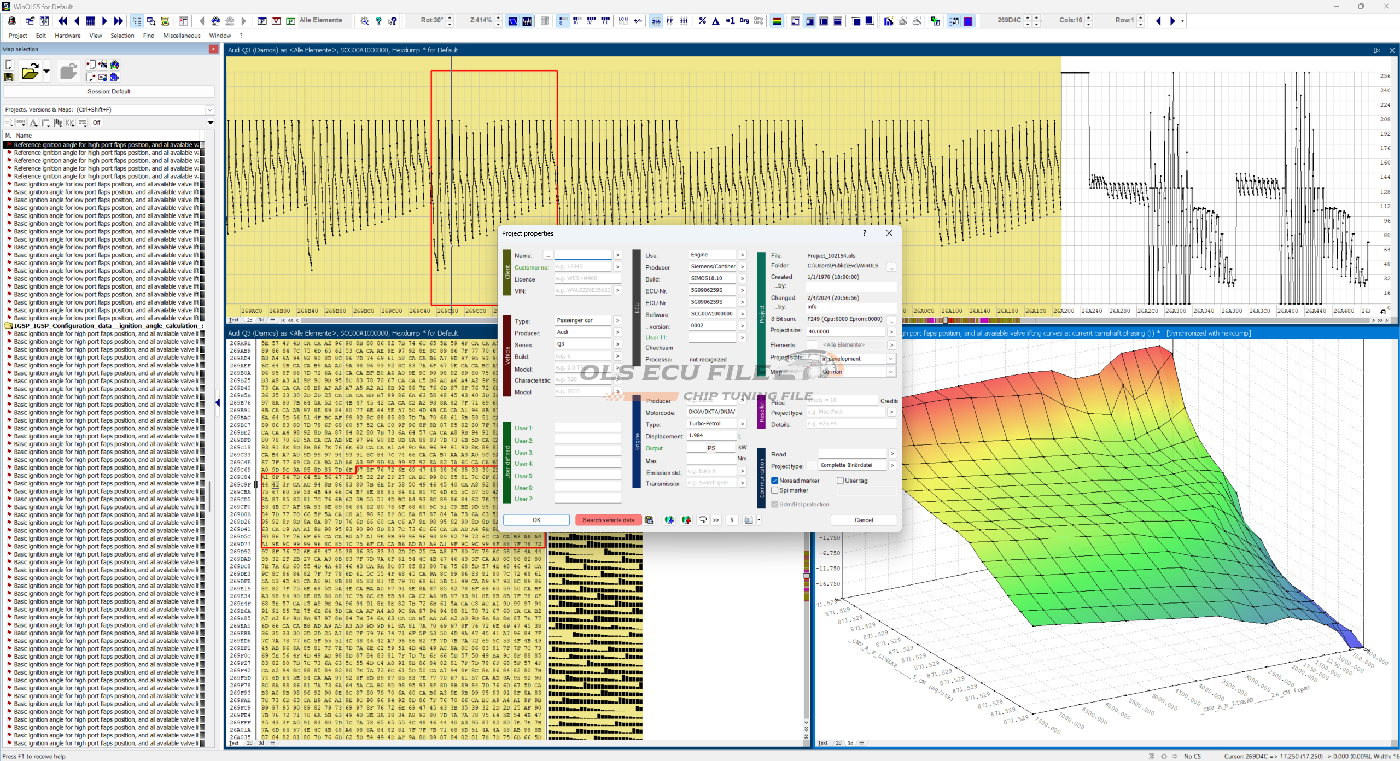Open the Window menu
Viewport: 1400px width, 761px height.
tap(220, 36)
